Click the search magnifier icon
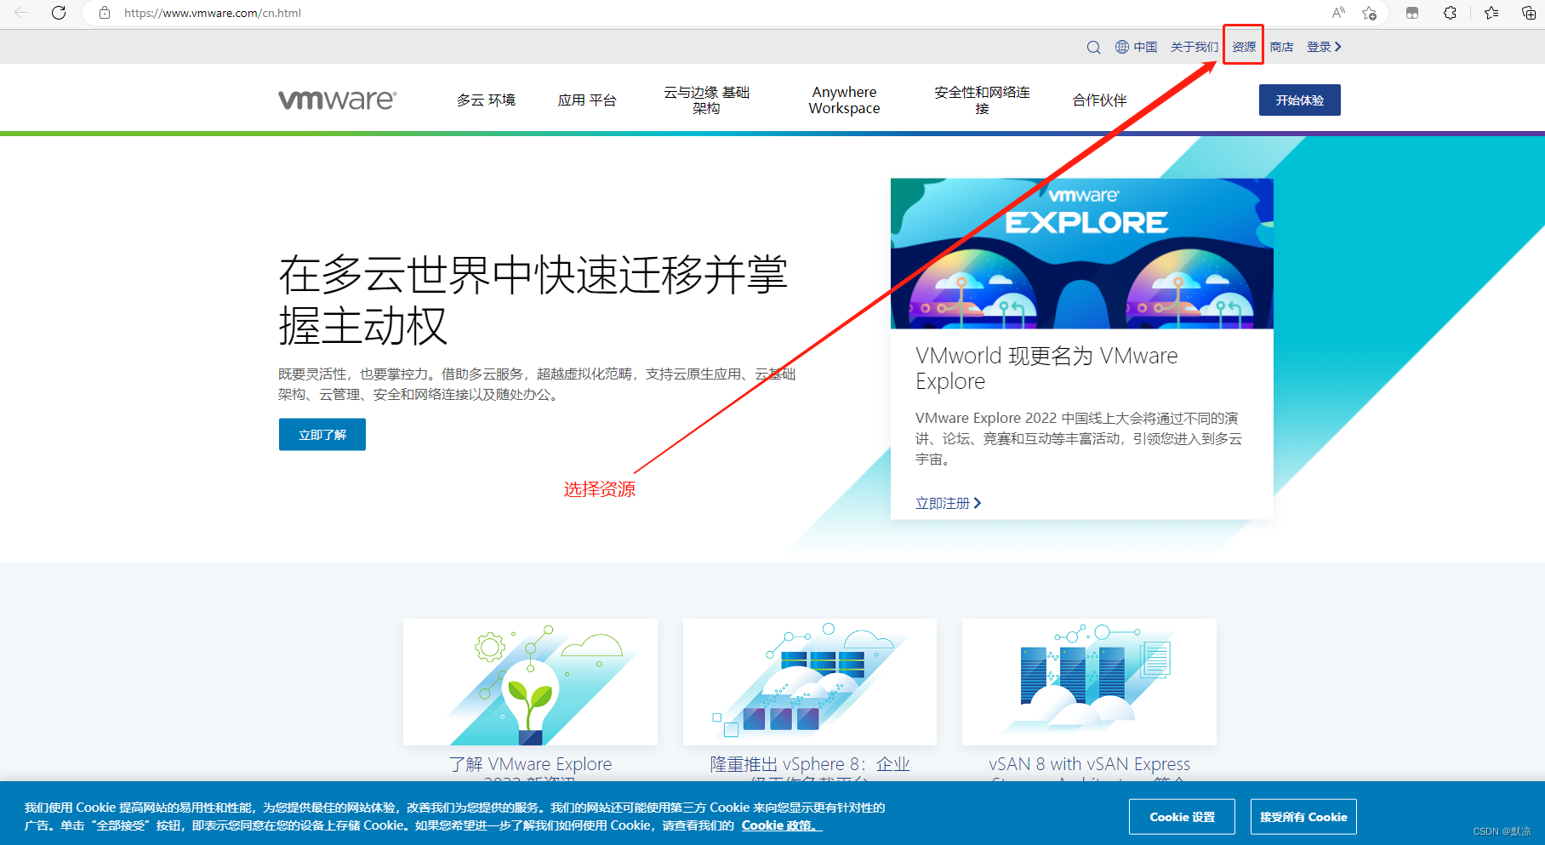The height and width of the screenshot is (845, 1545). click(x=1093, y=48)
